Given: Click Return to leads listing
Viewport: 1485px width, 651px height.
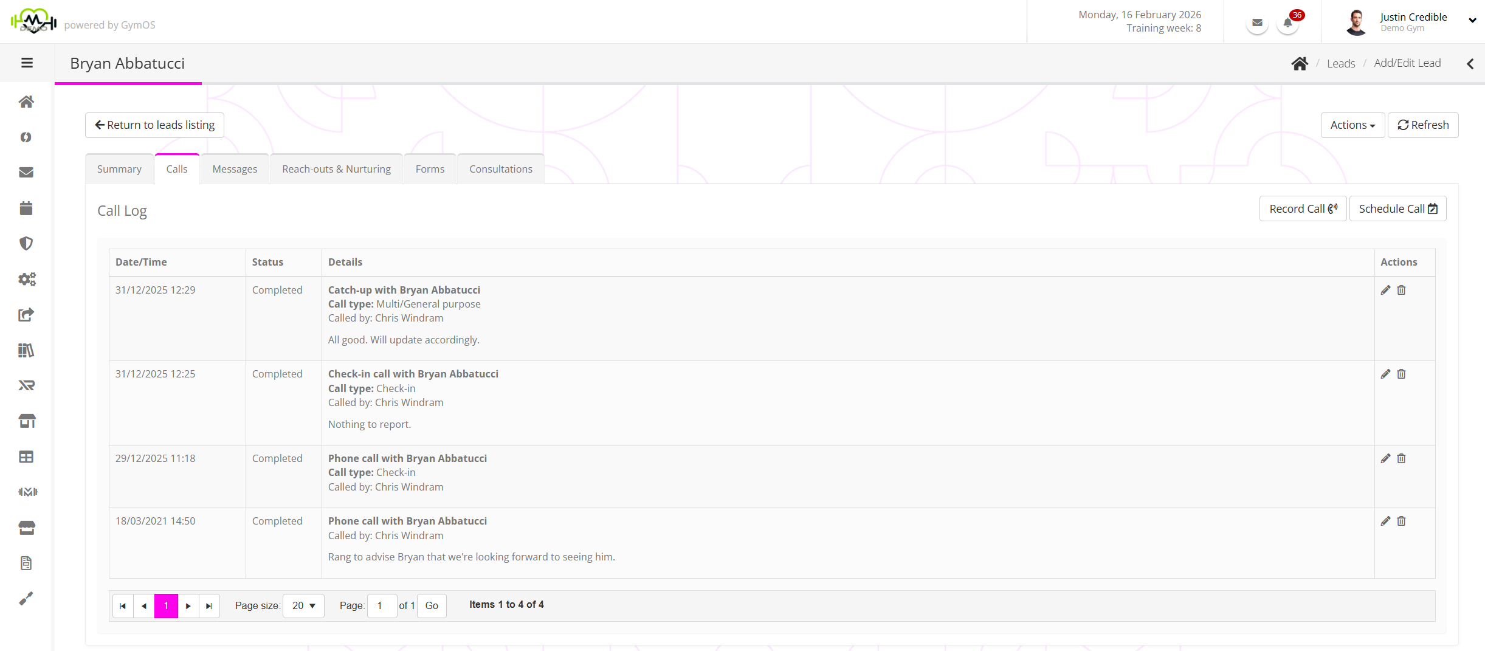Looking at the screenshot, I should [x=154, y=125].
